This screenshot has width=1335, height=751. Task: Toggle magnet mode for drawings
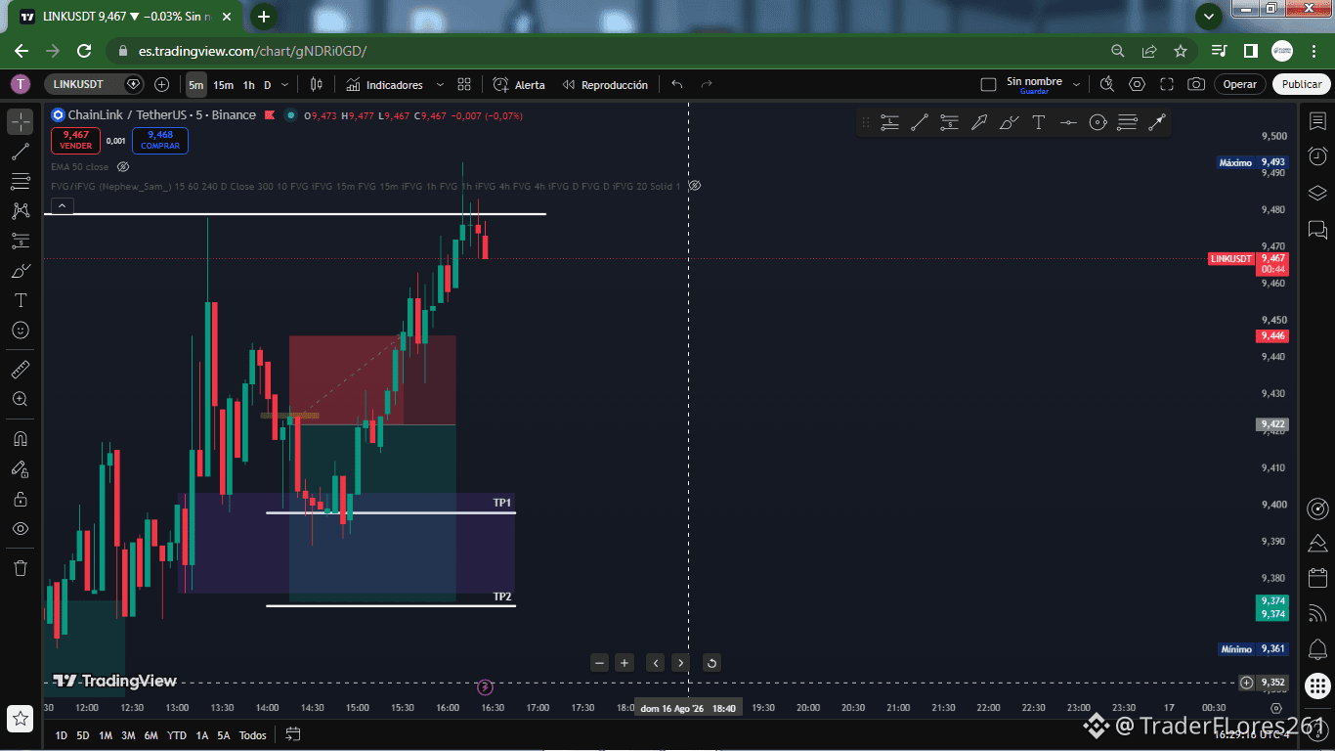tap(21, 438)
